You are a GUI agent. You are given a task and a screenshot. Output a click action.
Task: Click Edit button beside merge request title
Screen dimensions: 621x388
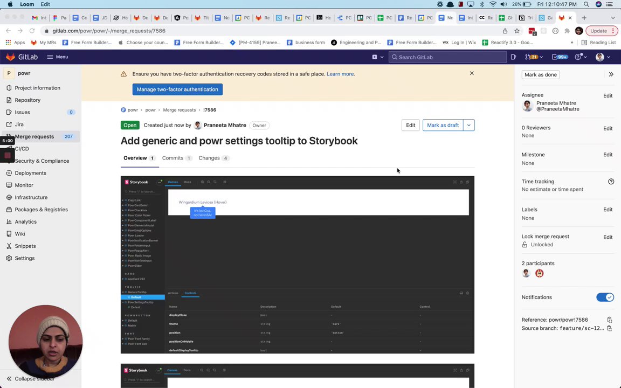click(410, 125)
